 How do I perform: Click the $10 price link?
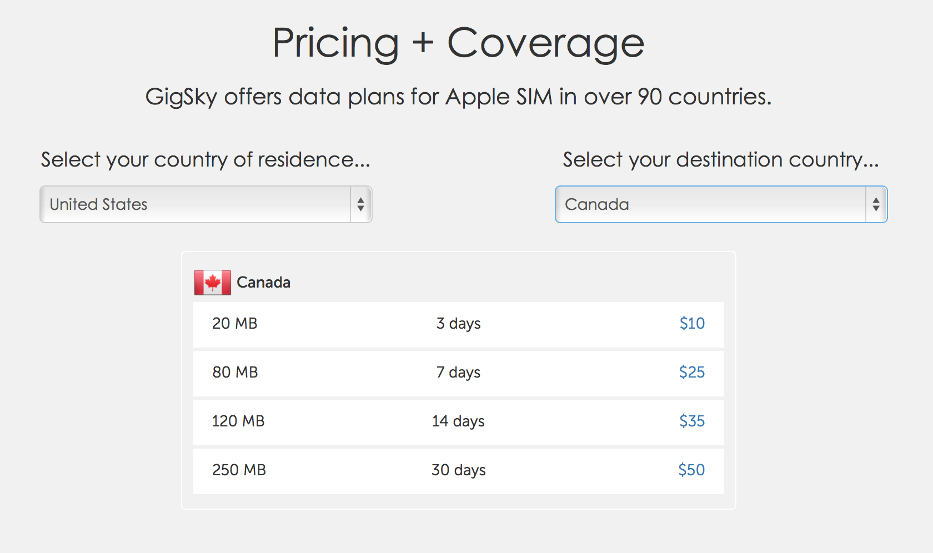pyautogui.click(x=691, y=323)
